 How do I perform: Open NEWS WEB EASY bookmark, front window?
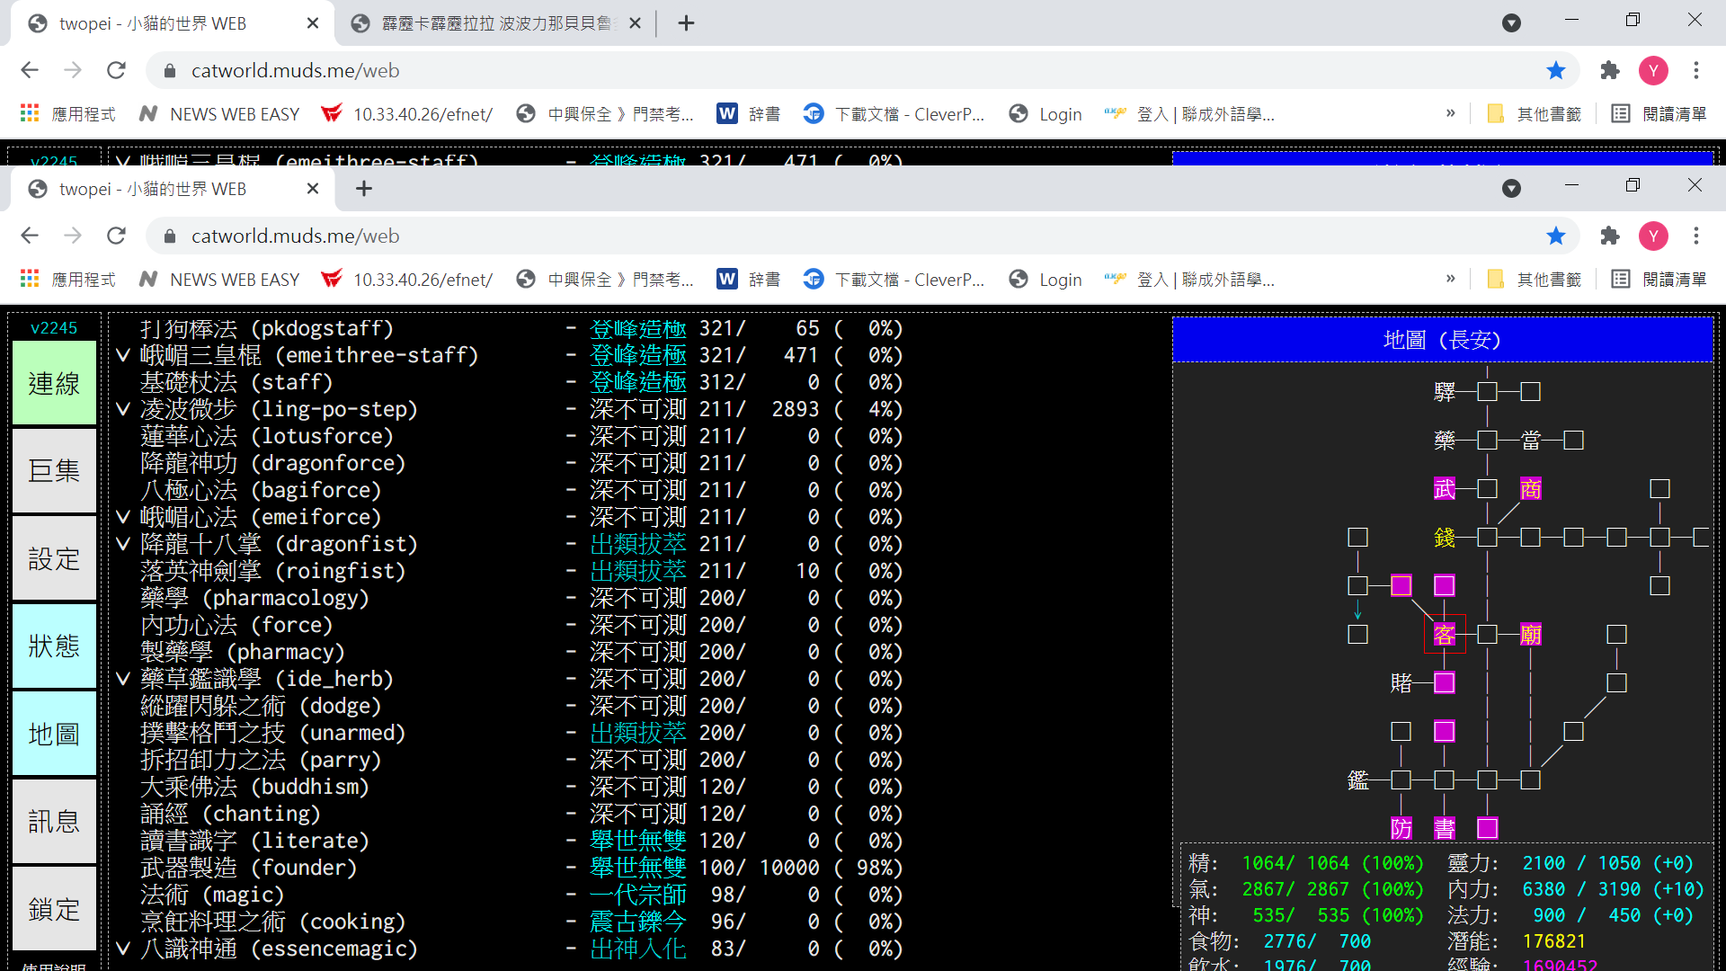tap(219, 279)
